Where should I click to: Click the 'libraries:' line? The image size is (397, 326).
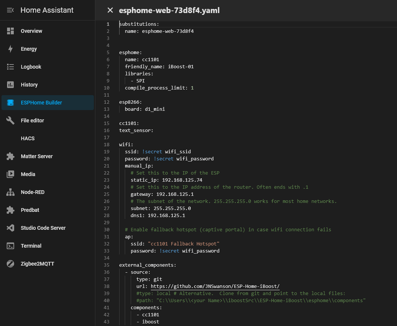click(139, 74)
